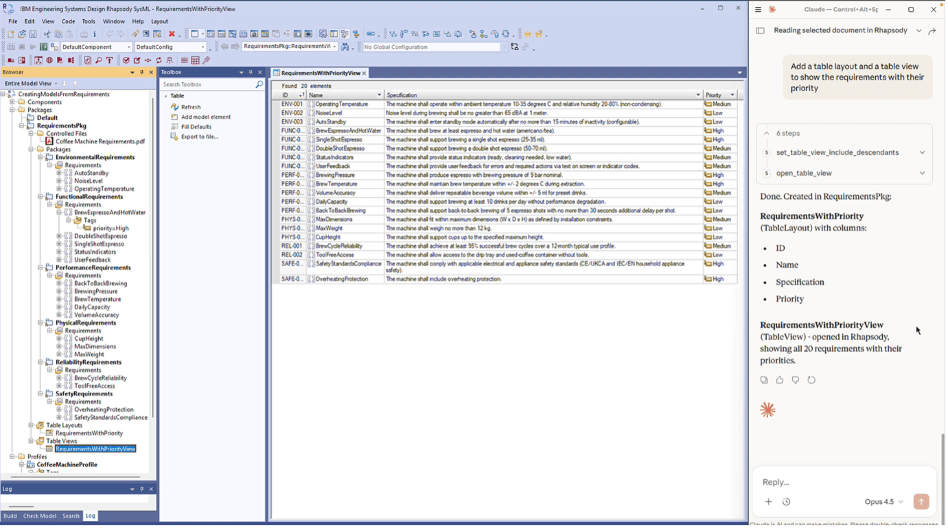Select OverheatingProtection in the Browser tree

tap(104, 410)
